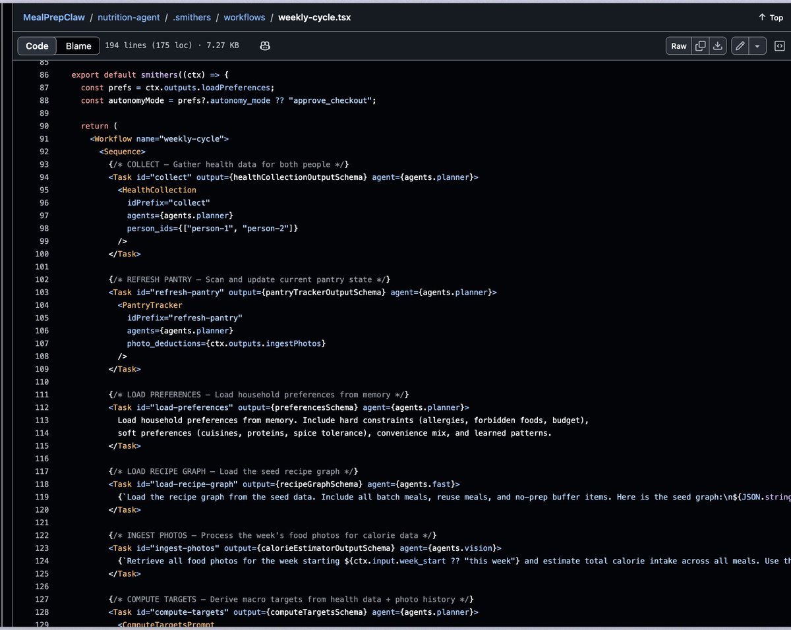The width and height of the screenshot is (791, 630).
Task: Download the raw file
Action: 717,45
